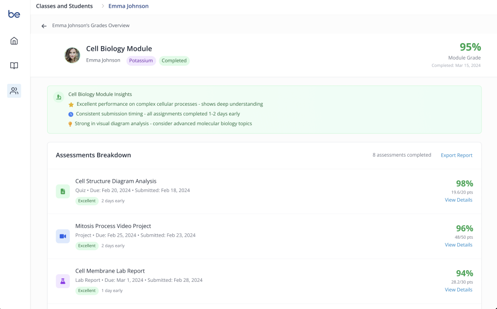
Task: Click the Potassium class tag
Action: coord(141,61)
